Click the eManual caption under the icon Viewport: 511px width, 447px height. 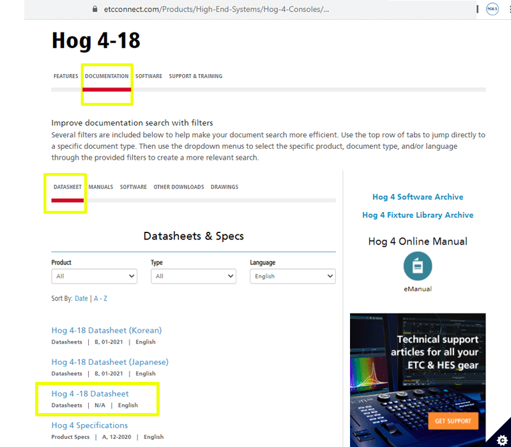point(418,289)
